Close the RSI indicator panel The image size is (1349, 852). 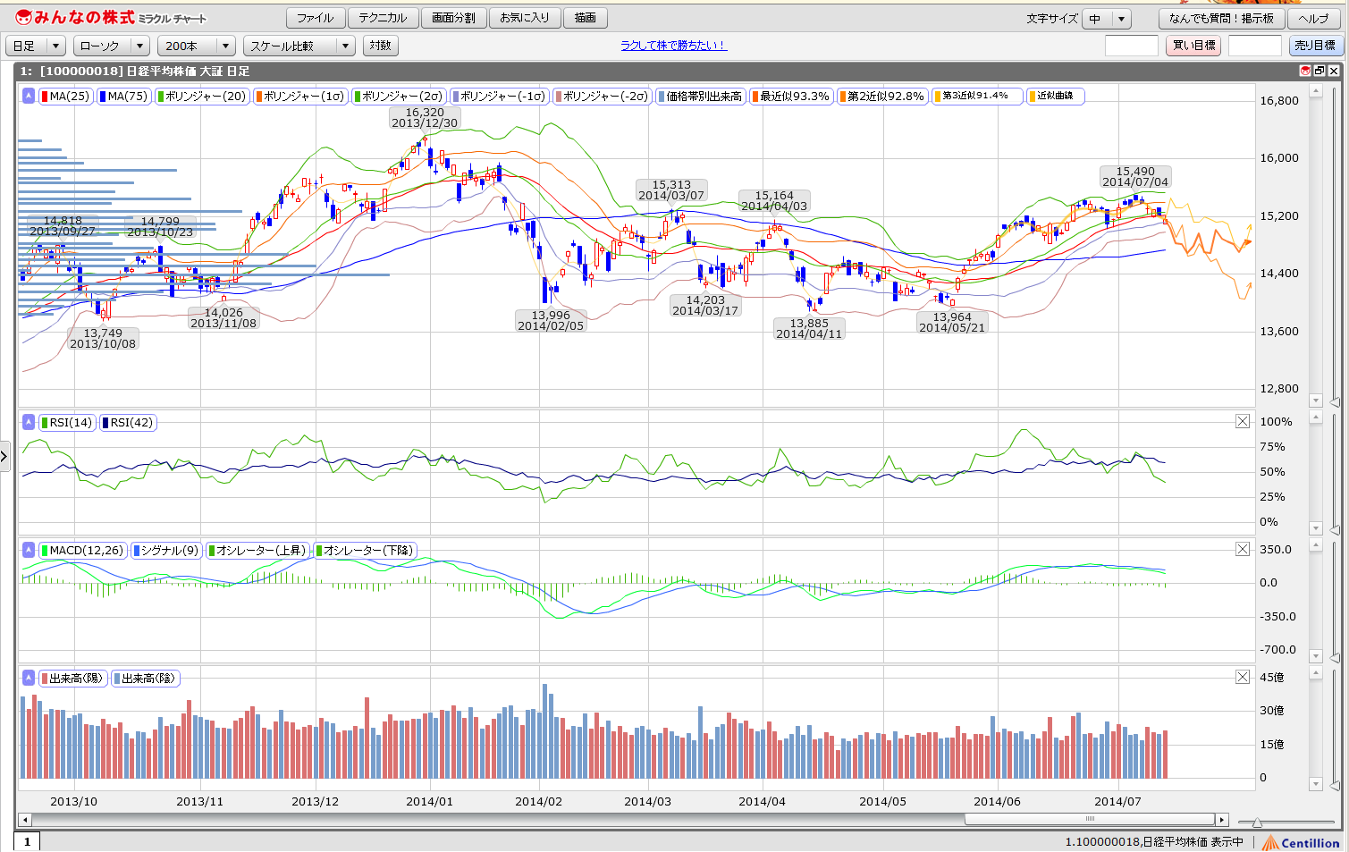[1243, 421]
